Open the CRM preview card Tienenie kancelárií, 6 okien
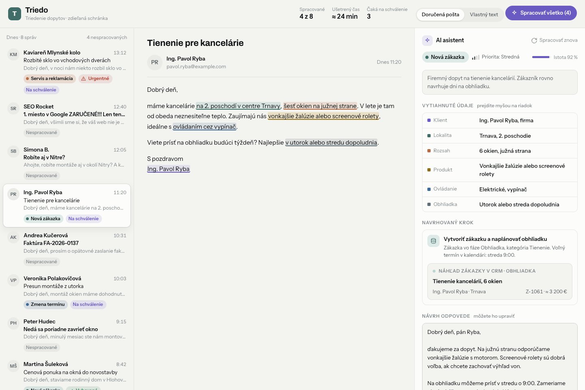Screen dimensions: 585x390 (500, 282)
